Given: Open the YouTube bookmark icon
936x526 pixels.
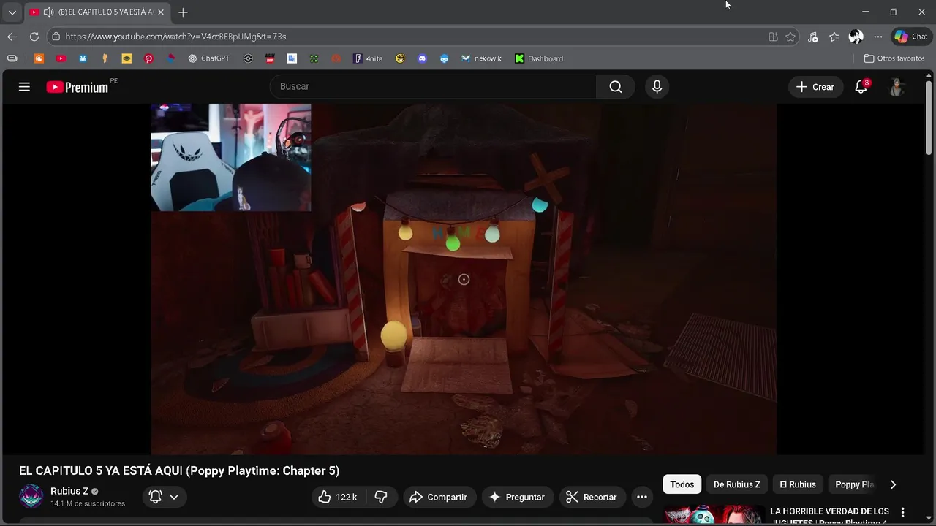Looking at the screenshot, I should (61, 58).
